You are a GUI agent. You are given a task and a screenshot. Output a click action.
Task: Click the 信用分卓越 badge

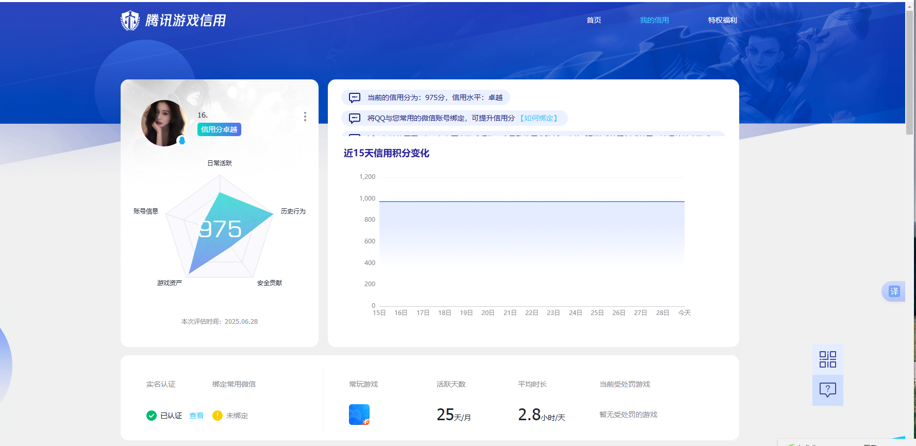[x=219, y=129]
